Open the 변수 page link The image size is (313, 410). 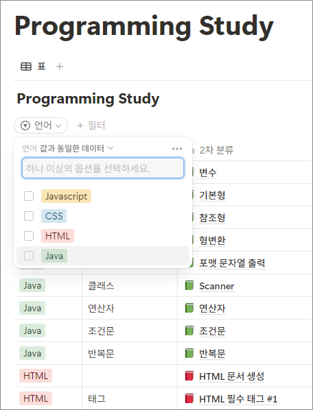tap(208, 173)
